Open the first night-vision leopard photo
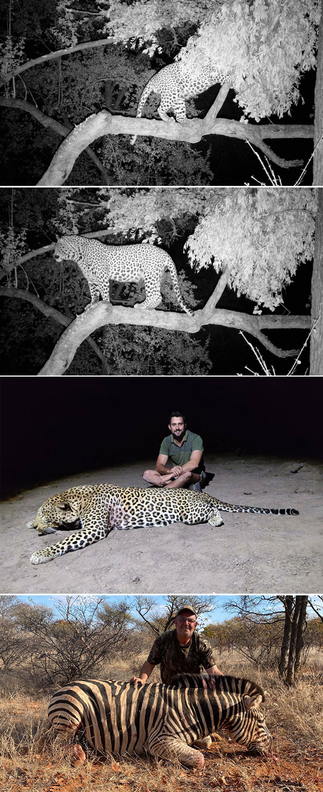This screenshot has height=792, width=323. point(161,93)
